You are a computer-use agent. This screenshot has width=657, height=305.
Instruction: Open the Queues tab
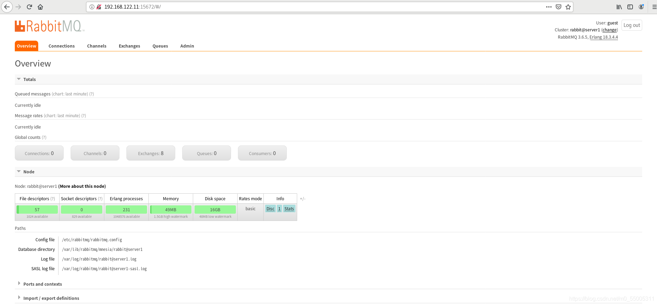[x=160, y=46]
